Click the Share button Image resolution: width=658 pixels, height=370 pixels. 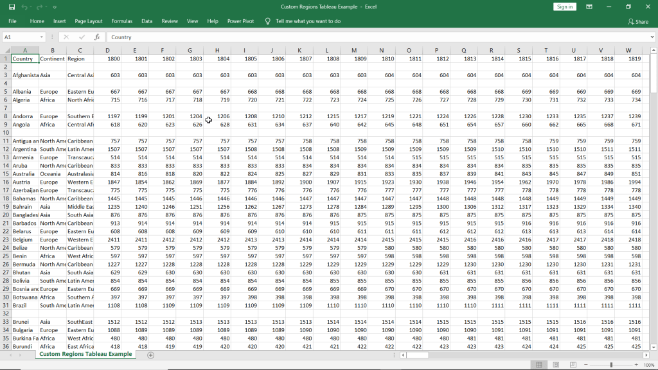click(x=637, y=21)
